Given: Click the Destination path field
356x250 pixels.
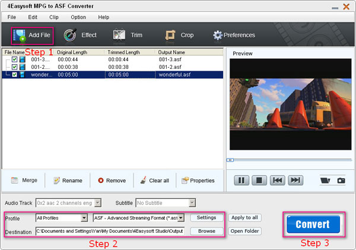Looking at the screenshot, I should coord(110,231).
